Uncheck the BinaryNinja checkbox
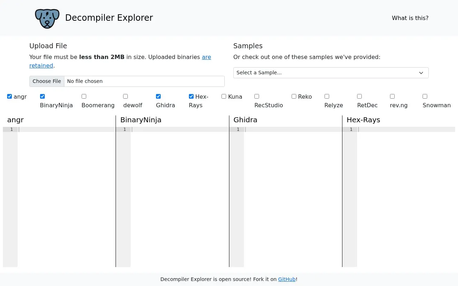The image size is (458, 286). [42, 96]
